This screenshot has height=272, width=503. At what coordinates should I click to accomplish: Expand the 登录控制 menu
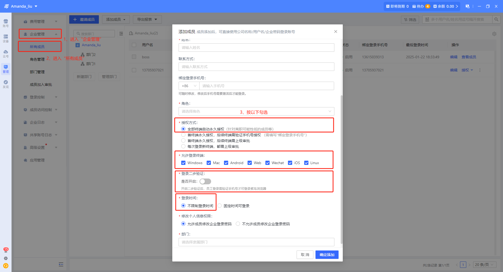(41, 97)
